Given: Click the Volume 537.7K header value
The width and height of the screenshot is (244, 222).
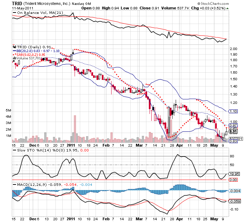Looking at the screenshot, I should click(175, 8).
